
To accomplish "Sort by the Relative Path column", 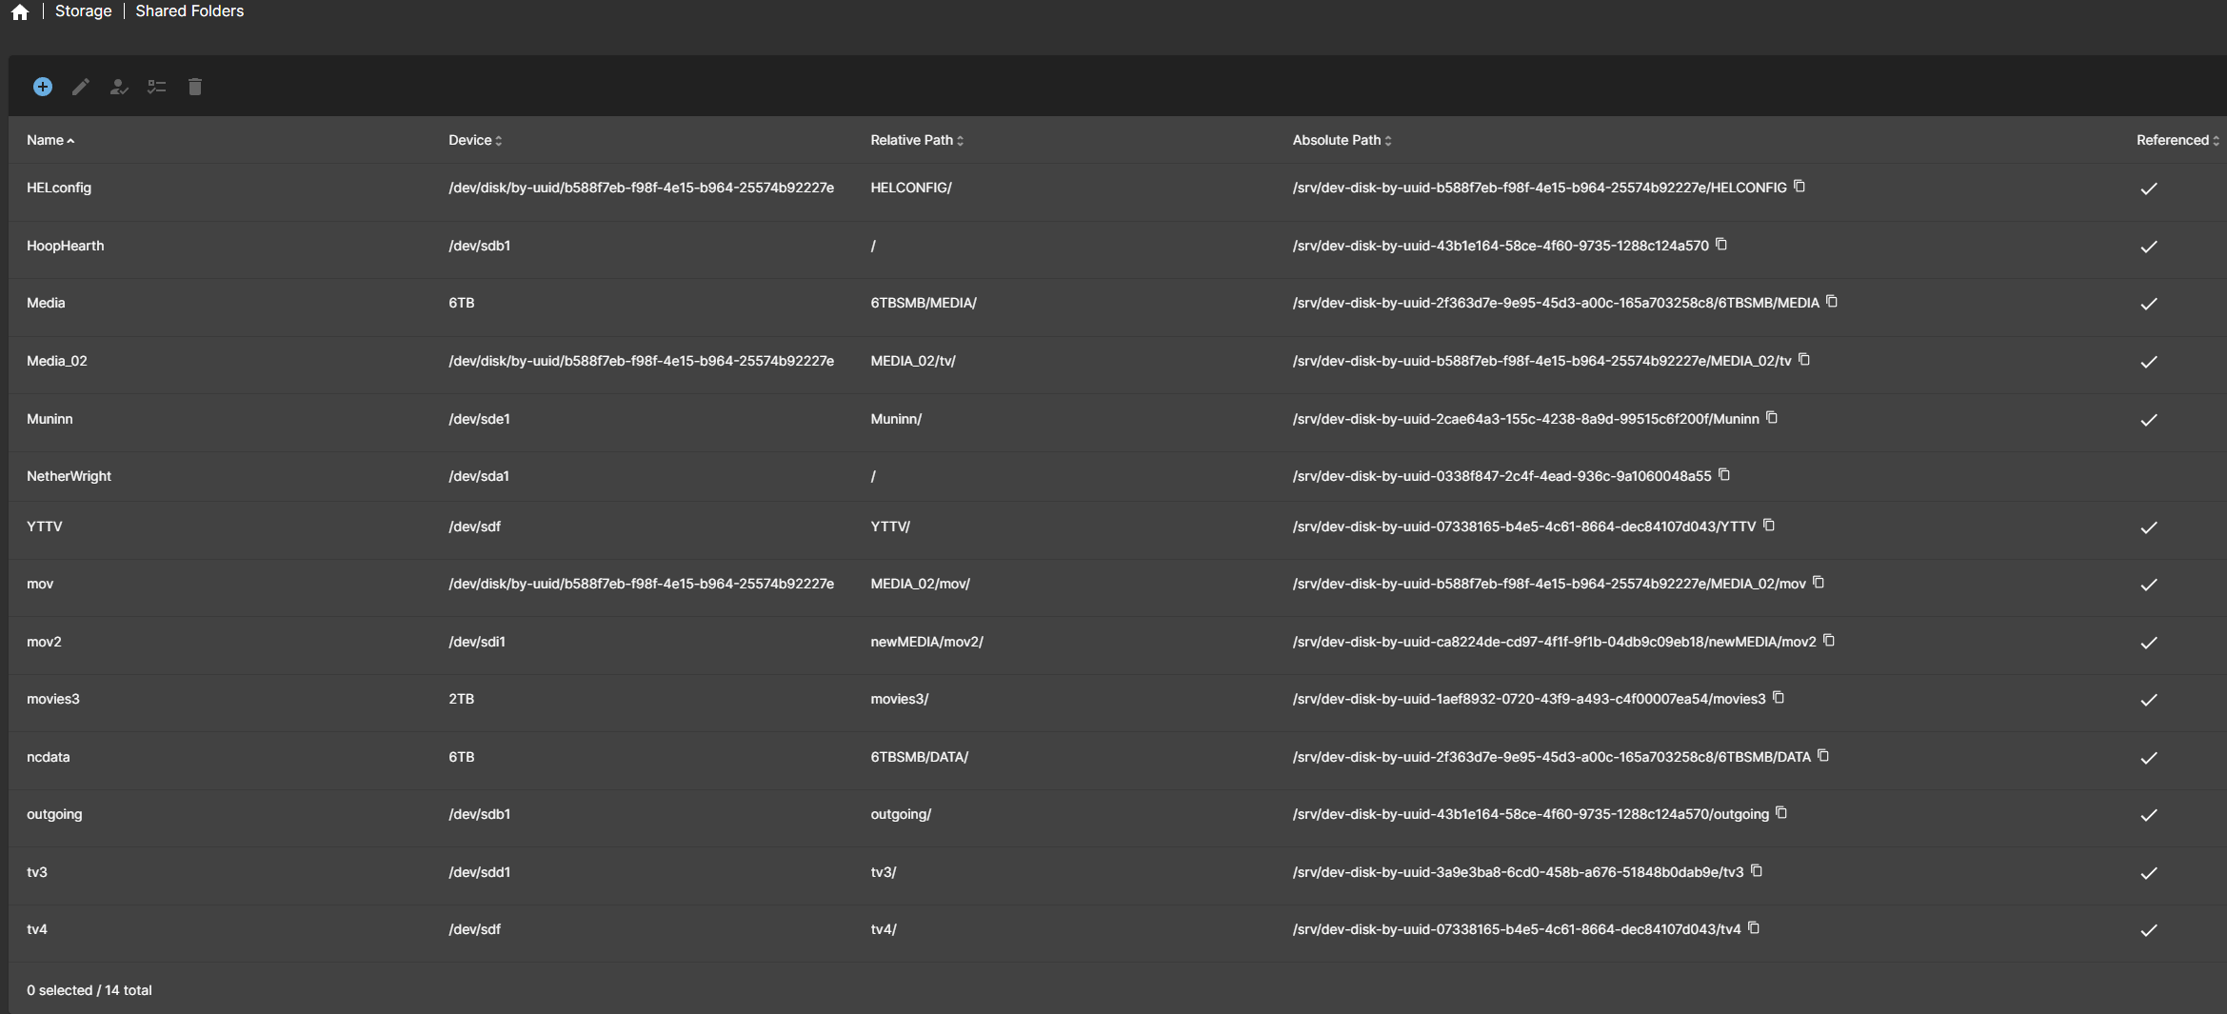I will [x=911, y=140].
